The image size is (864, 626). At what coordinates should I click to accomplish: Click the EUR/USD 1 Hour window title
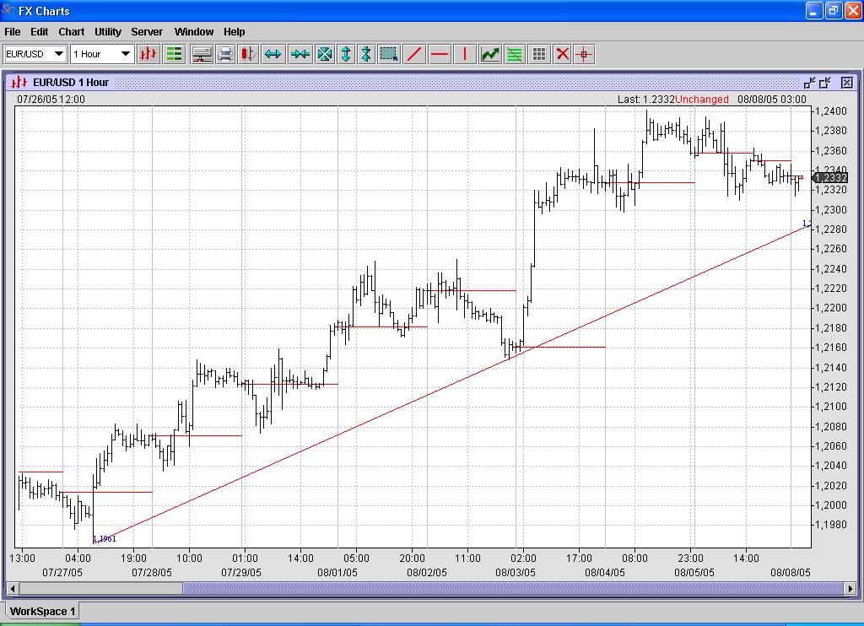coord(71,83)
